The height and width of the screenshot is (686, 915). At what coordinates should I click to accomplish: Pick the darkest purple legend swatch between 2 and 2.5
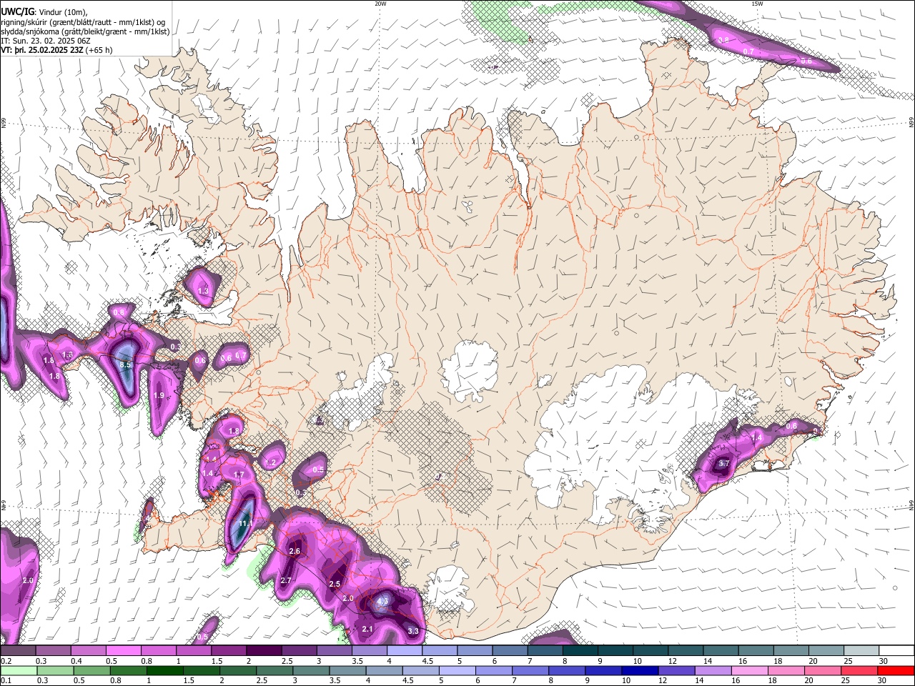coord(264,651)
